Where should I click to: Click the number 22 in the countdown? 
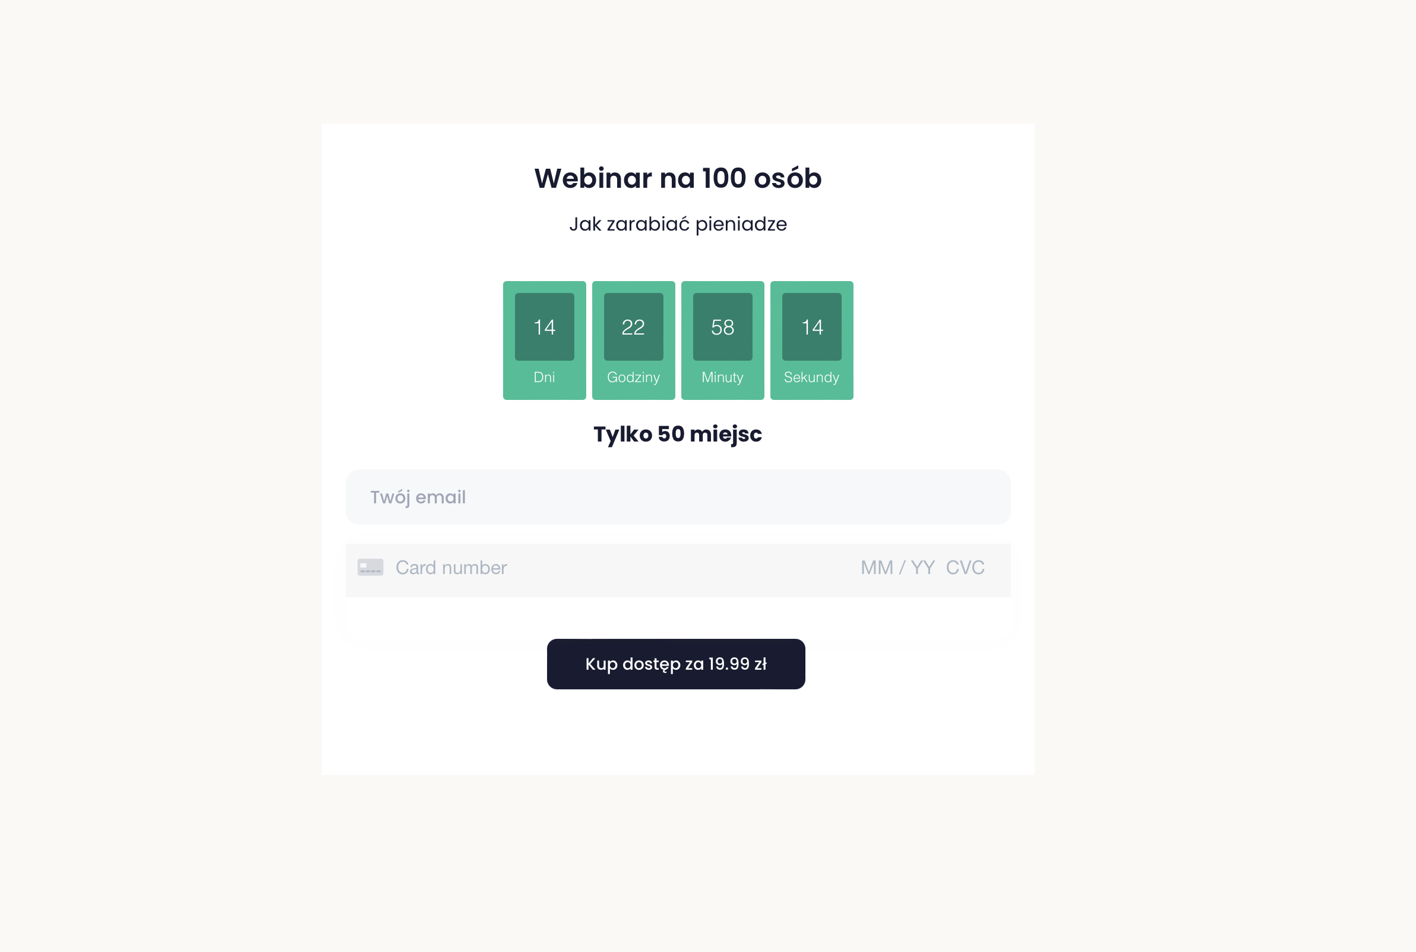[633, 327]
